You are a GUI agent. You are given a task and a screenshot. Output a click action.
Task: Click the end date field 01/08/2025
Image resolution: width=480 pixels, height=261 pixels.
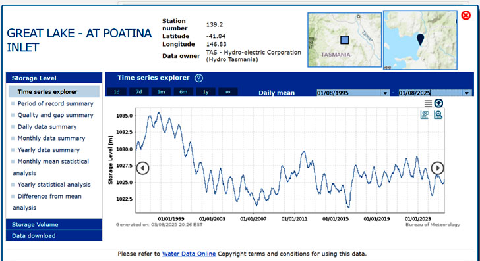pos(431,93)
